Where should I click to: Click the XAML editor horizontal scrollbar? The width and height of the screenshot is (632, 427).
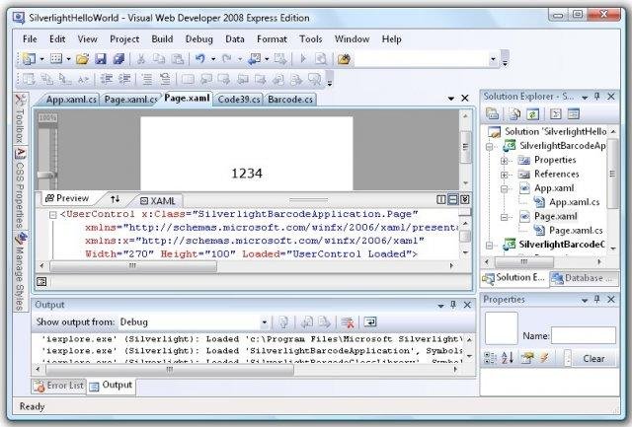coord(249,265)
